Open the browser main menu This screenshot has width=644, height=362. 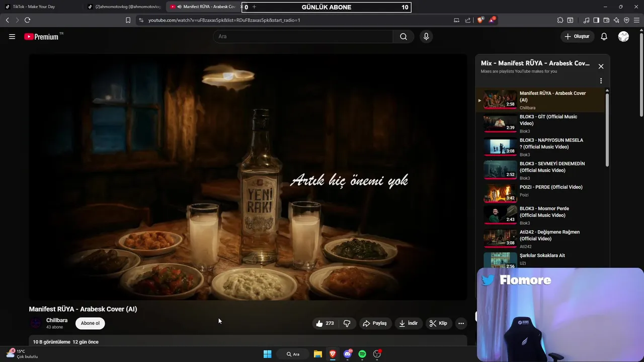(x=637, y=20)
